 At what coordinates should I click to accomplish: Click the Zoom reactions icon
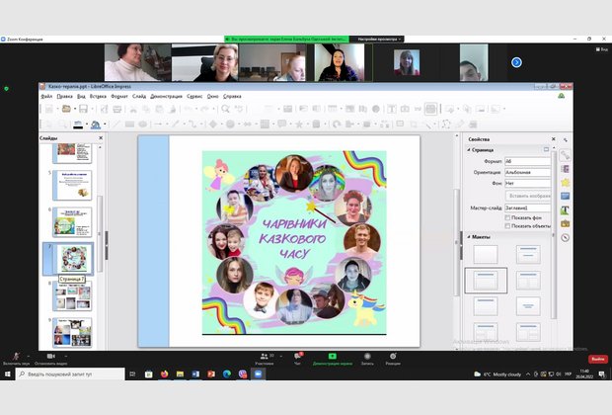(392, 358)
